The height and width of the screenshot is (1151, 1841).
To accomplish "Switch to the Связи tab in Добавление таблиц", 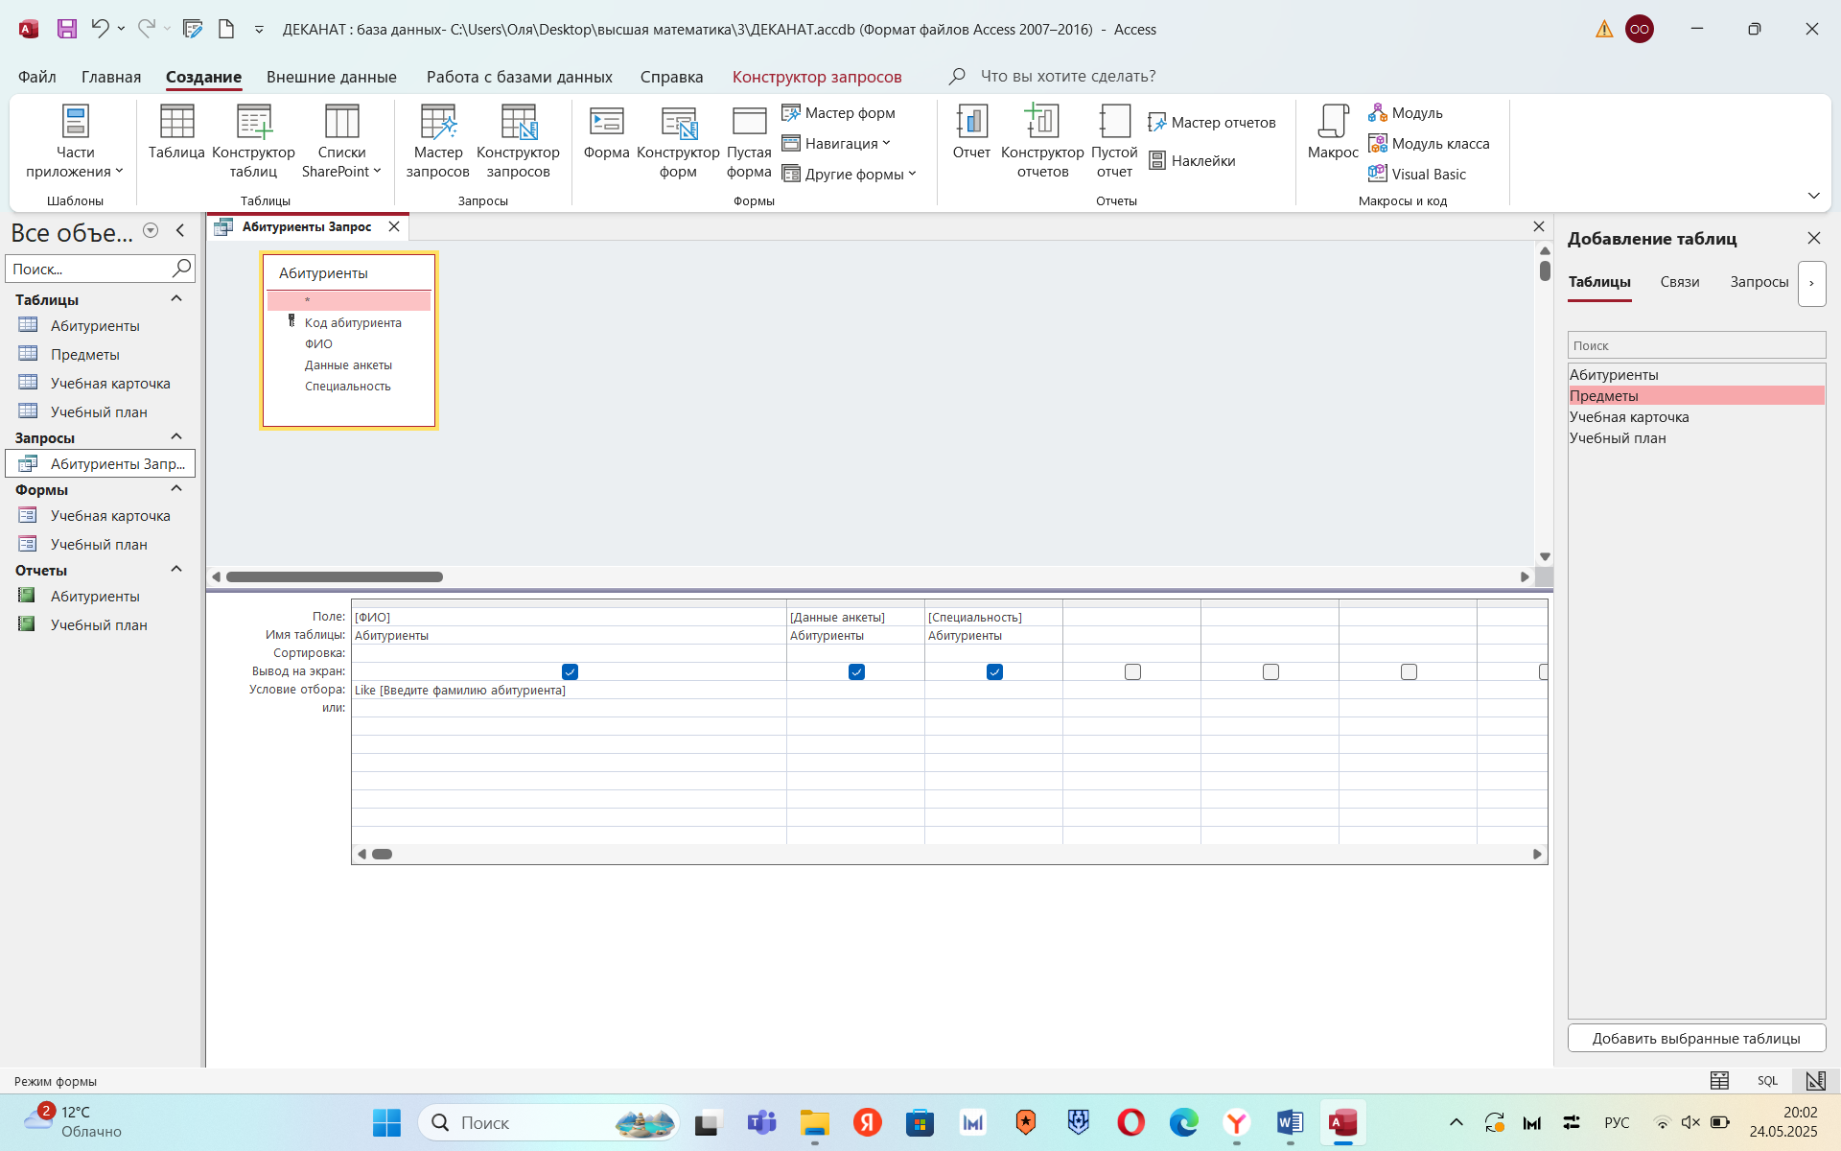I will pos(1679,282).
